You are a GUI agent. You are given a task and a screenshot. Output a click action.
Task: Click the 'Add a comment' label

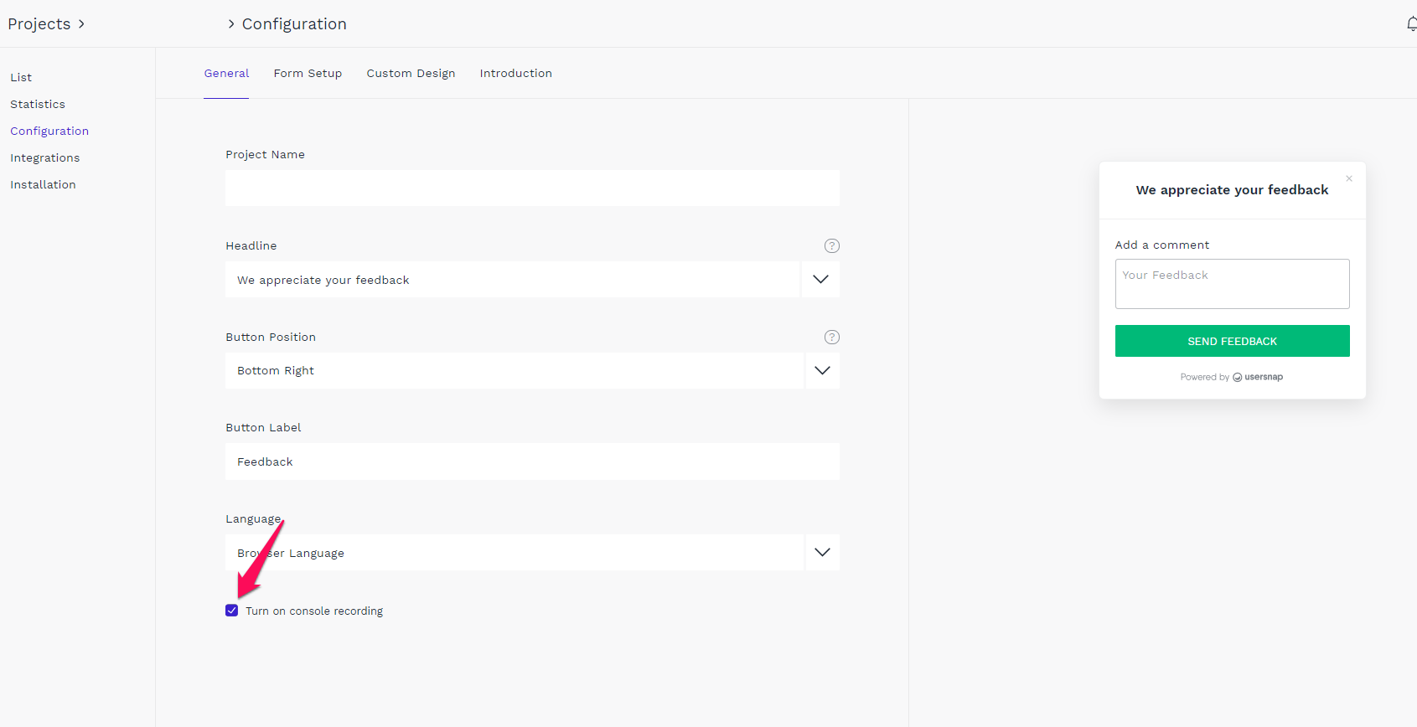[x=1162, y=245]
